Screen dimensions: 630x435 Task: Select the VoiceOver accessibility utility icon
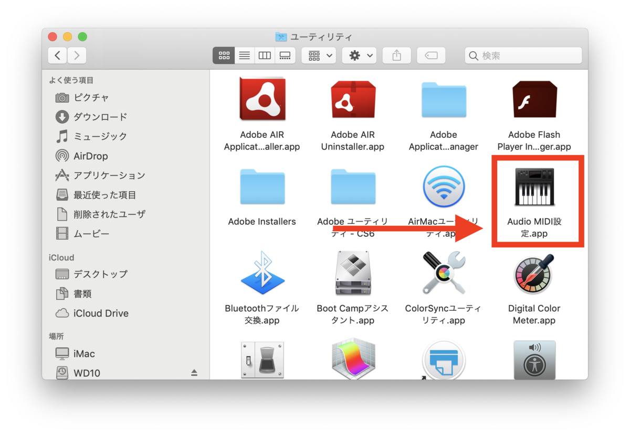pyautogui.click(x=534, y=360)
